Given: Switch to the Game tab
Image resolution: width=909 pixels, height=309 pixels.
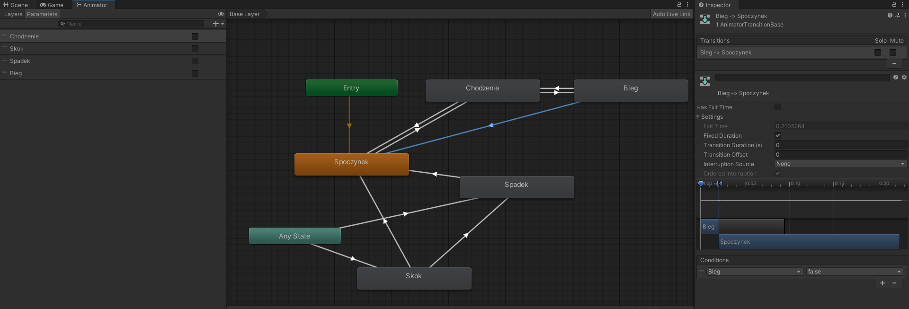Looking at the screenshot, I should (52, 5).
